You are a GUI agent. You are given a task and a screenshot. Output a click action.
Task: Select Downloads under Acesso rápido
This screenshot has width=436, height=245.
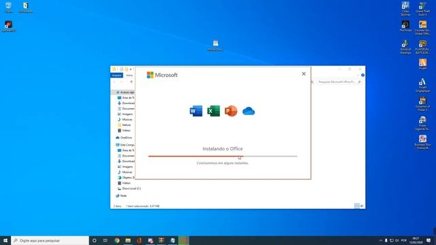126,103
